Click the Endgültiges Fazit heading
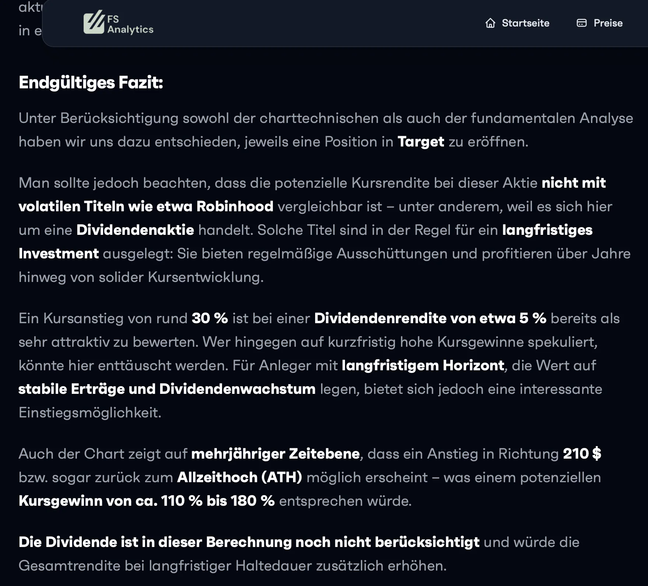Viewport: 648px width, 586px height. tap(91, 82)
